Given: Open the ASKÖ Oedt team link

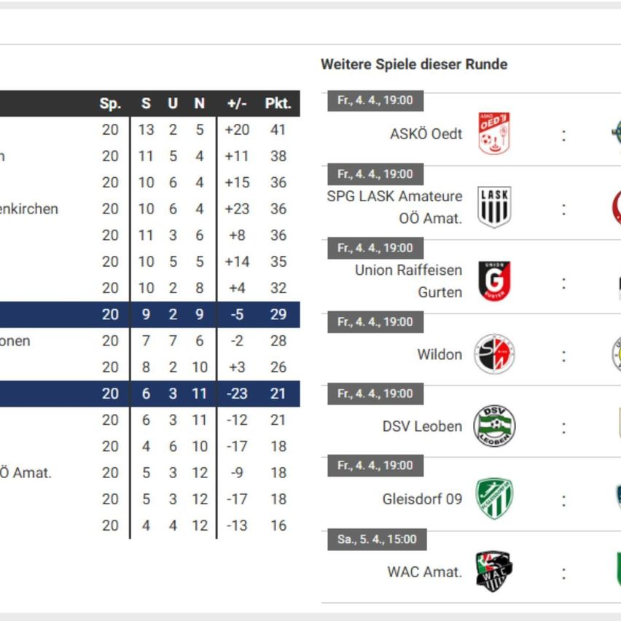Looking at the screenshot, I should tap(426, 134).
